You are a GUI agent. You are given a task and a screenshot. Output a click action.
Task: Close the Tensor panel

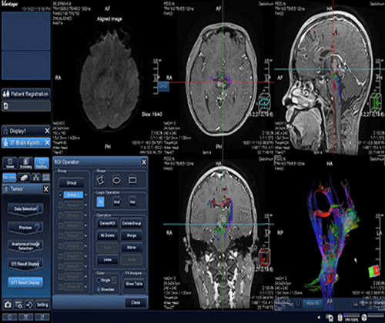(45, 189)
